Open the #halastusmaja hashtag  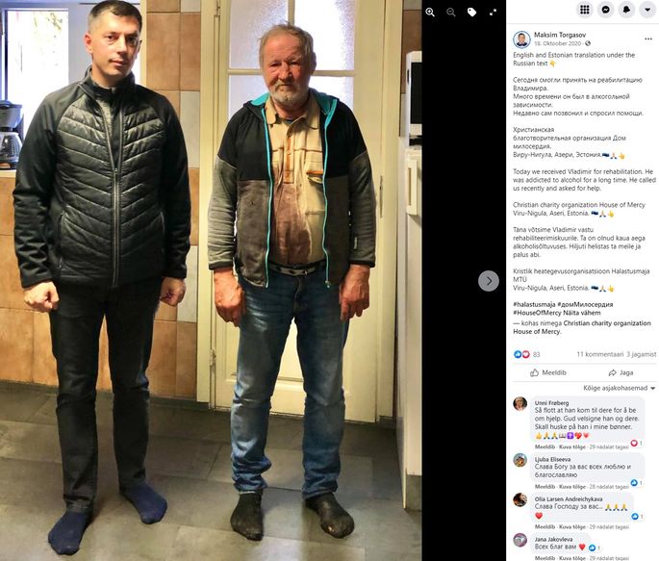(x=534, y=304)
